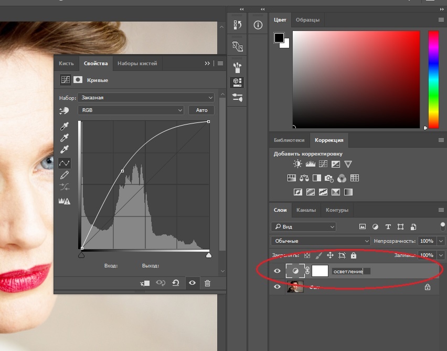Choose the edit points curve tool

click(65, 163)
